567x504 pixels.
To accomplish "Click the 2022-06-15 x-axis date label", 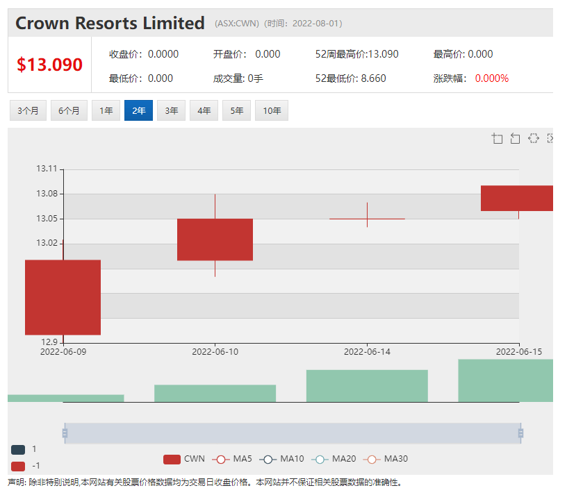I will (x=519, y=352).
